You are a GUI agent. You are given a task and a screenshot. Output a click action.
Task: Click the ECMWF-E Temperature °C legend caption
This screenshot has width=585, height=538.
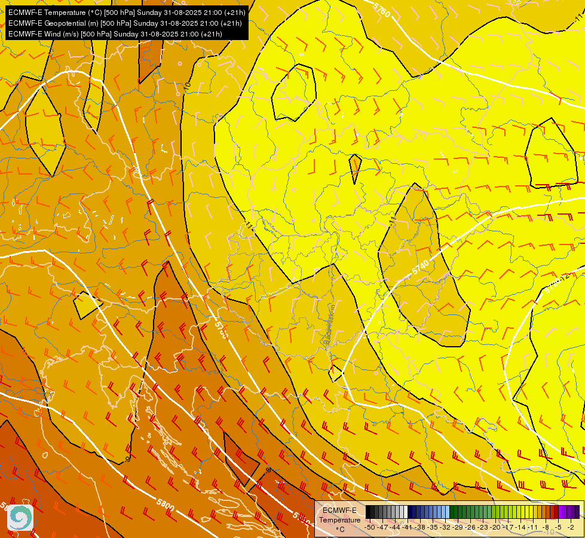(340, 519)
